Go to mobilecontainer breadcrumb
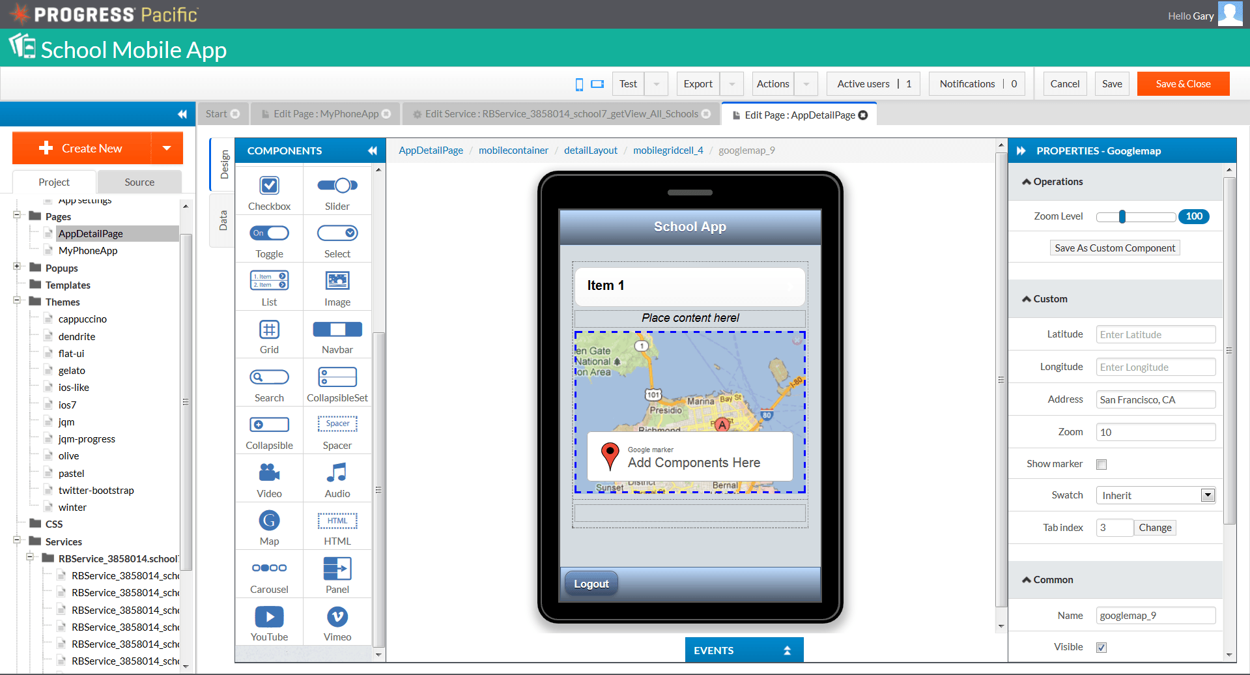Viewport: 1250px width, 675px height. pyautogui.click(x=513, y=151)
